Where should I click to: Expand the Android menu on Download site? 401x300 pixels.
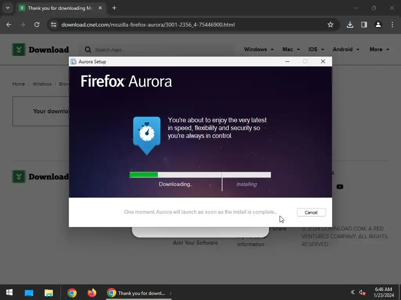(x=346, y=50)
